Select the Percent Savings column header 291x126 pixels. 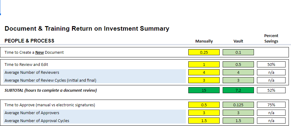[x=271, y=38]
